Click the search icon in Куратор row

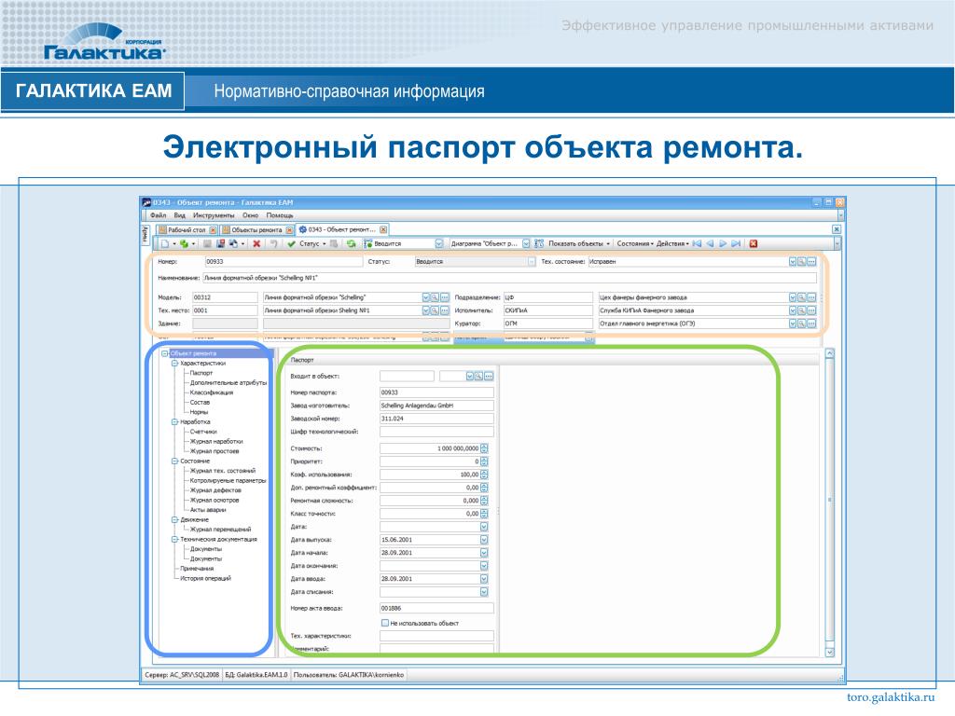[x=802, y=324]
